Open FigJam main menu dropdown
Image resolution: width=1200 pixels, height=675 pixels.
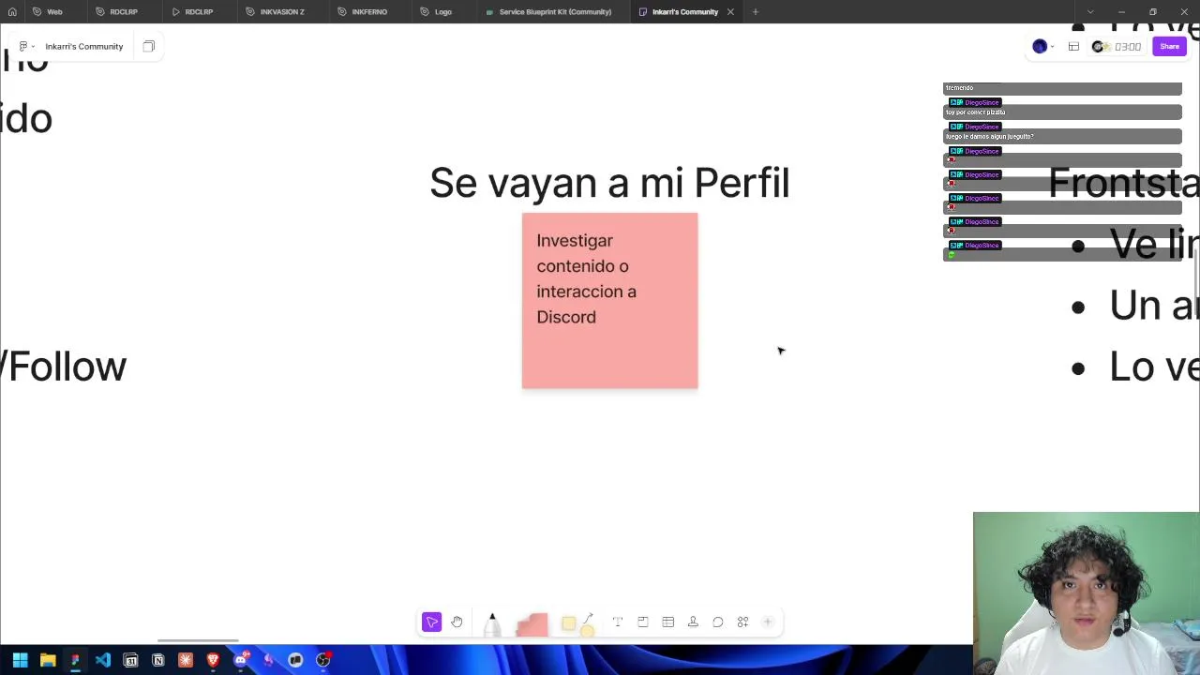click(x=26, y=46)
